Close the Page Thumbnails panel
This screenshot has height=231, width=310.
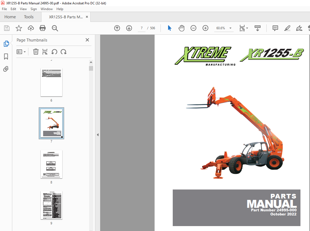[87, 40]
